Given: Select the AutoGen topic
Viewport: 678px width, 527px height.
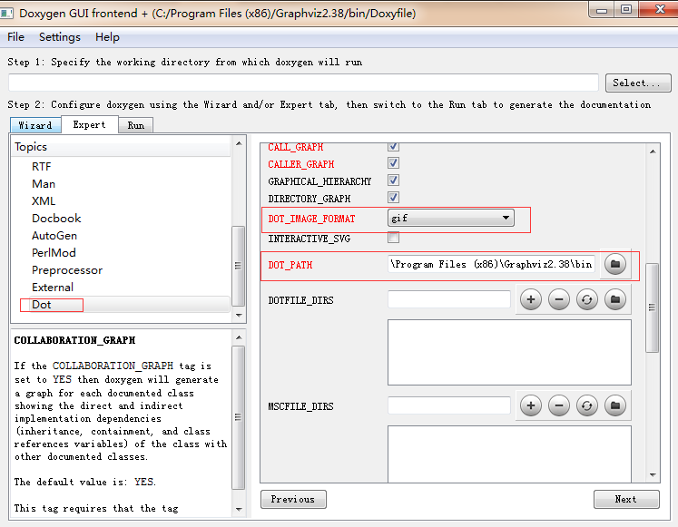Looking at the screenshot, I should pos(54,236).
